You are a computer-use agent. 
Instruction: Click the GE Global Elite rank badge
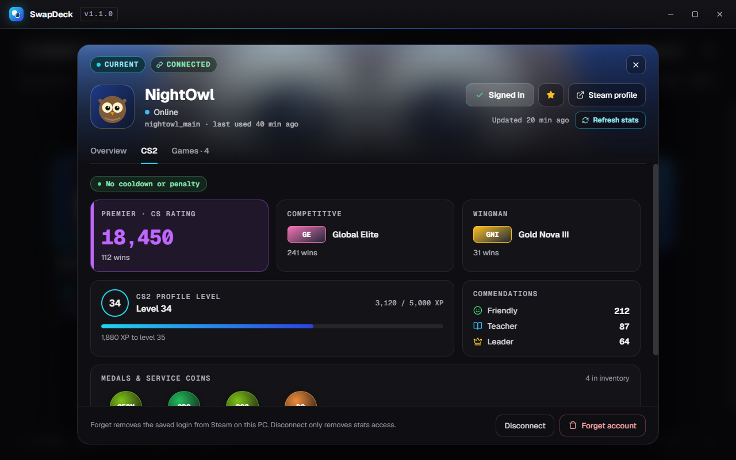[306, 235]
